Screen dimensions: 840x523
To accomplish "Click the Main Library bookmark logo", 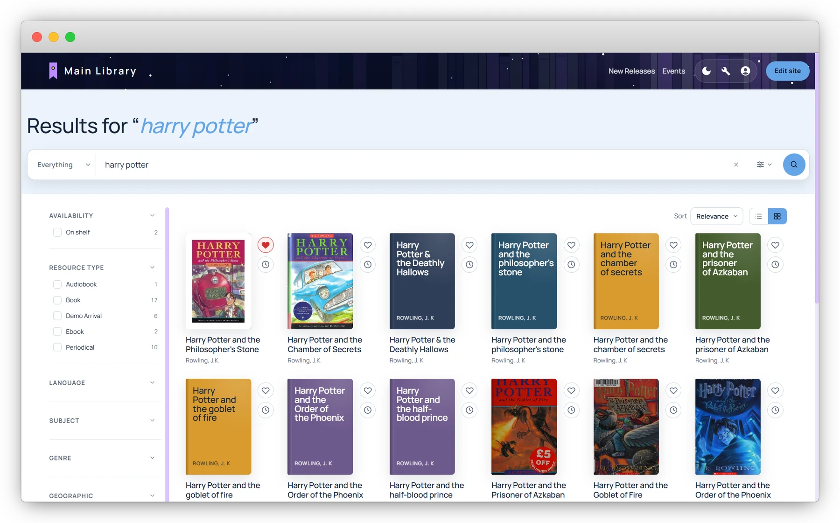I will pos(53,71).
